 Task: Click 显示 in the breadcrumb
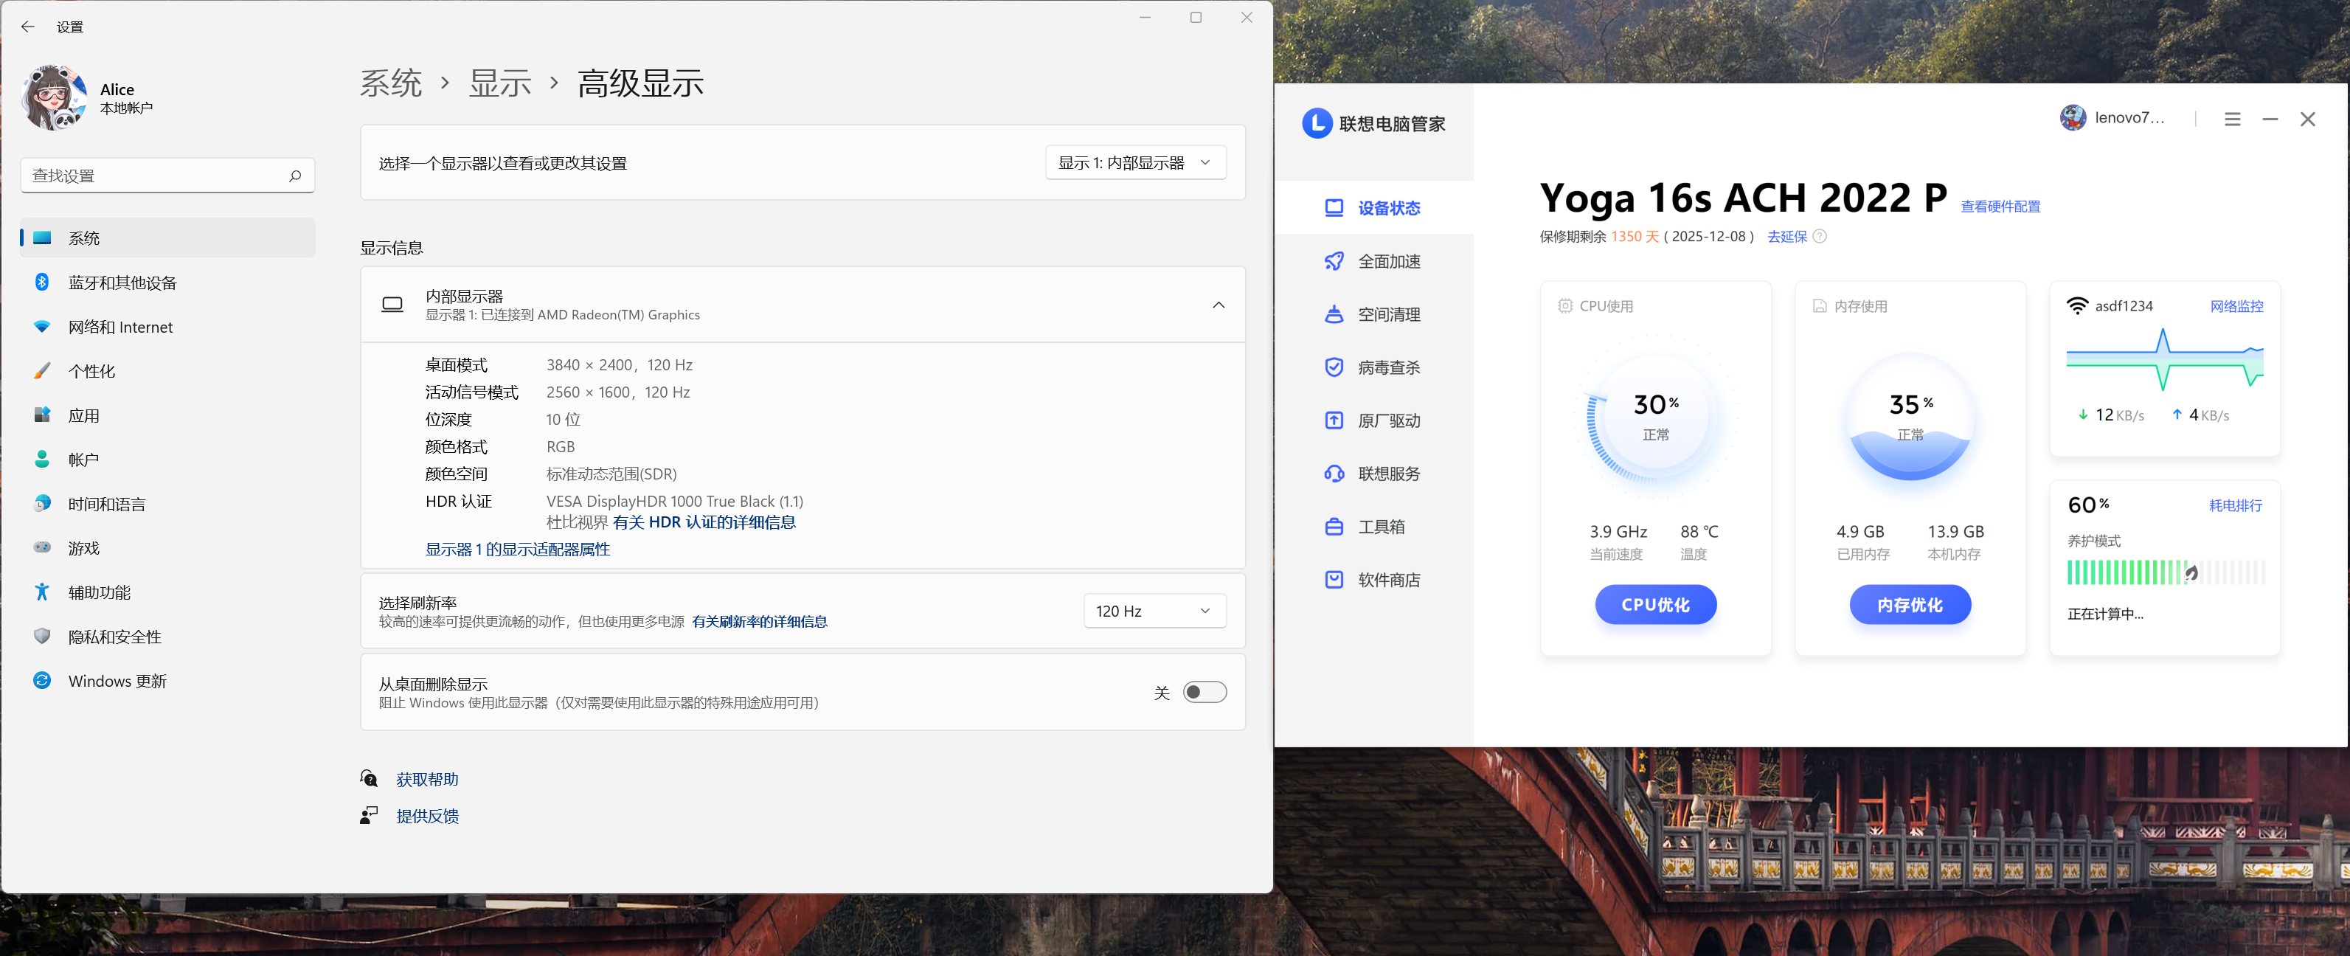pos(500,83)
